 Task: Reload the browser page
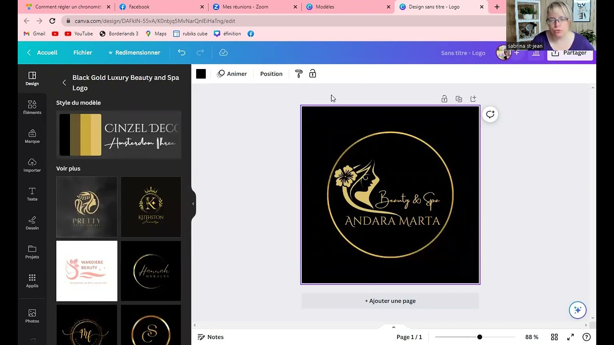coord(52,21)
